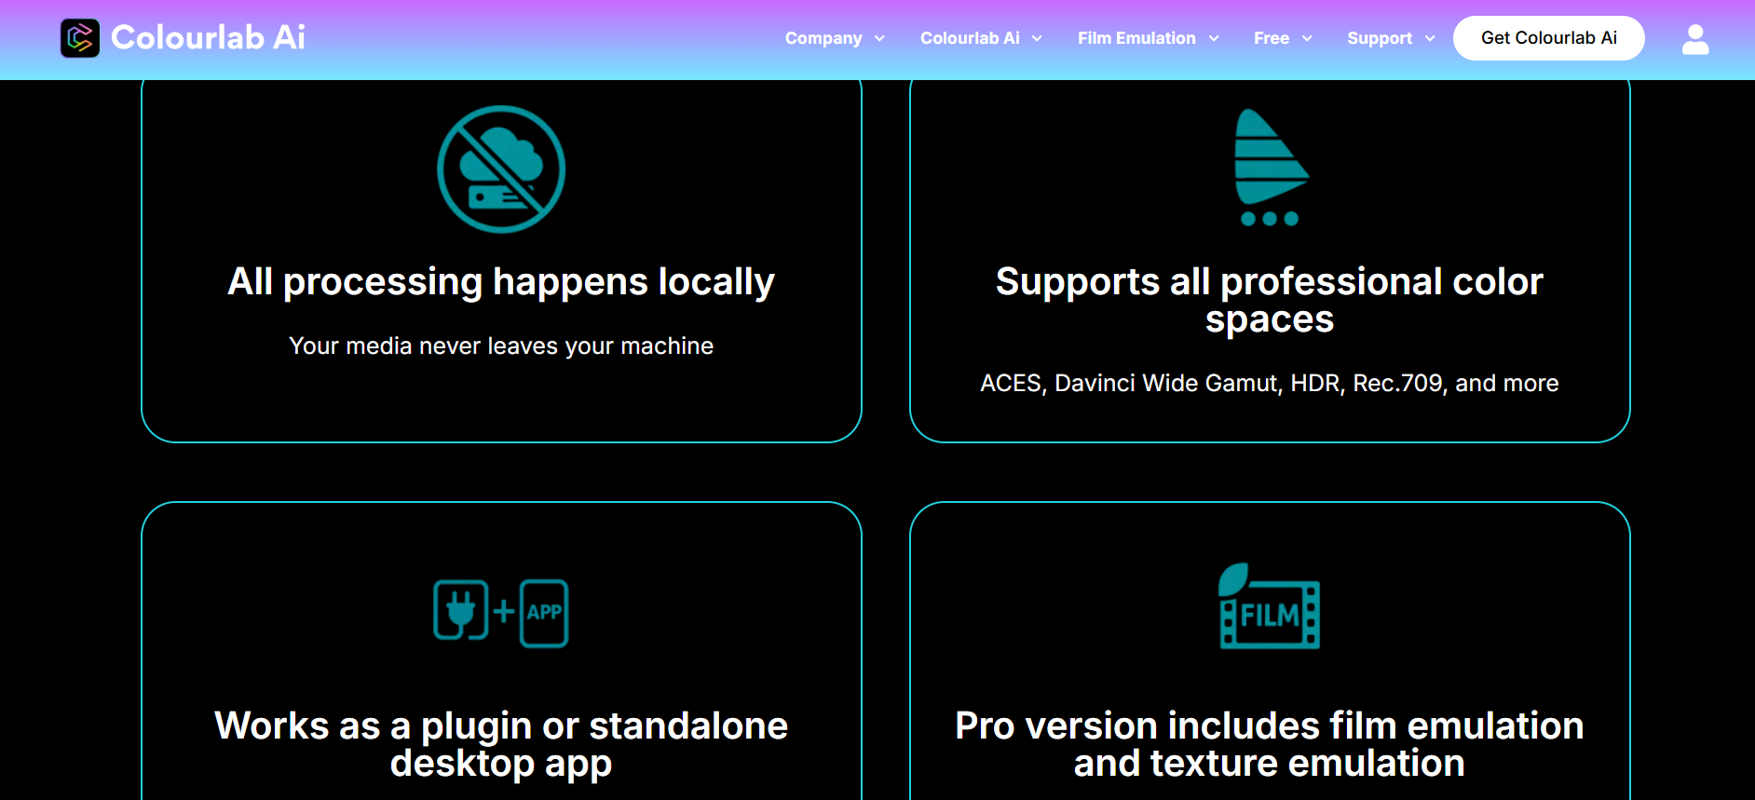
Task: Click the plugin plus app icon
Action: 501,613
